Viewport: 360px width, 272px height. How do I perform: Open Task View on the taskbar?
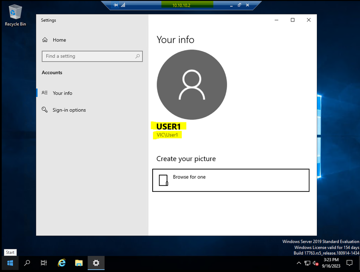tap(44, 263)
